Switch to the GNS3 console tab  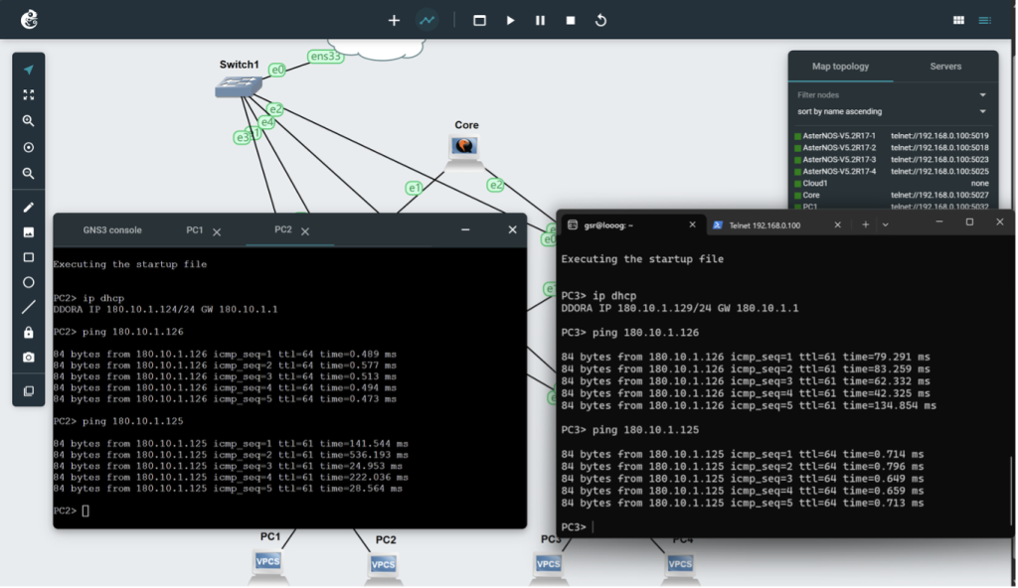coord(112,229)
